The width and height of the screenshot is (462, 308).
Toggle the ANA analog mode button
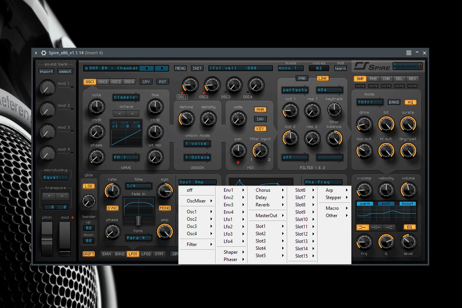pyautogui.click(x=261, y=110)
